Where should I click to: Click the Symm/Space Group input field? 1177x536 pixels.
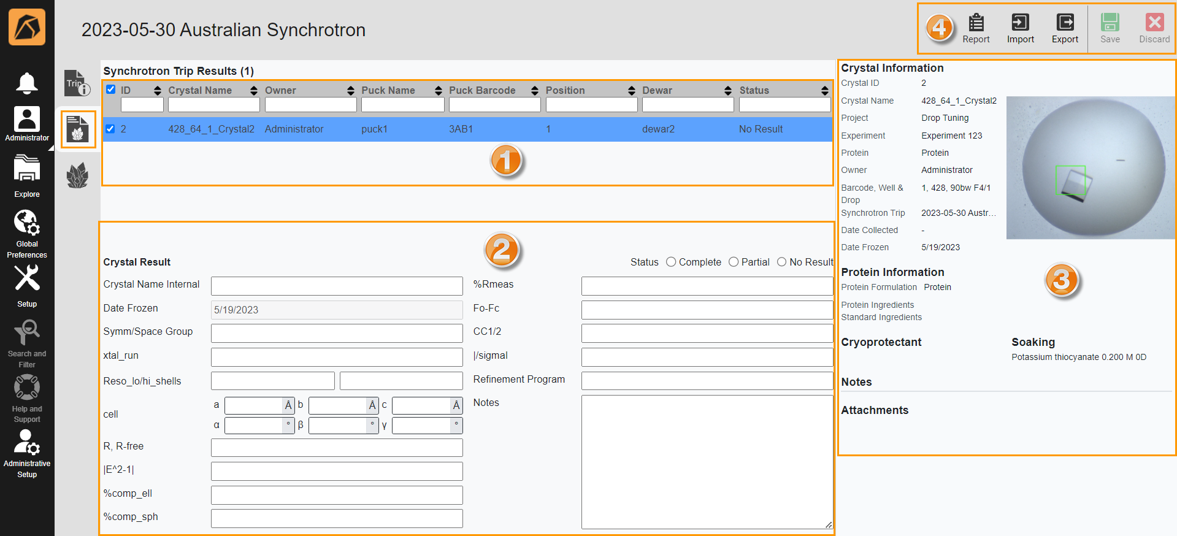click(337, 333)
